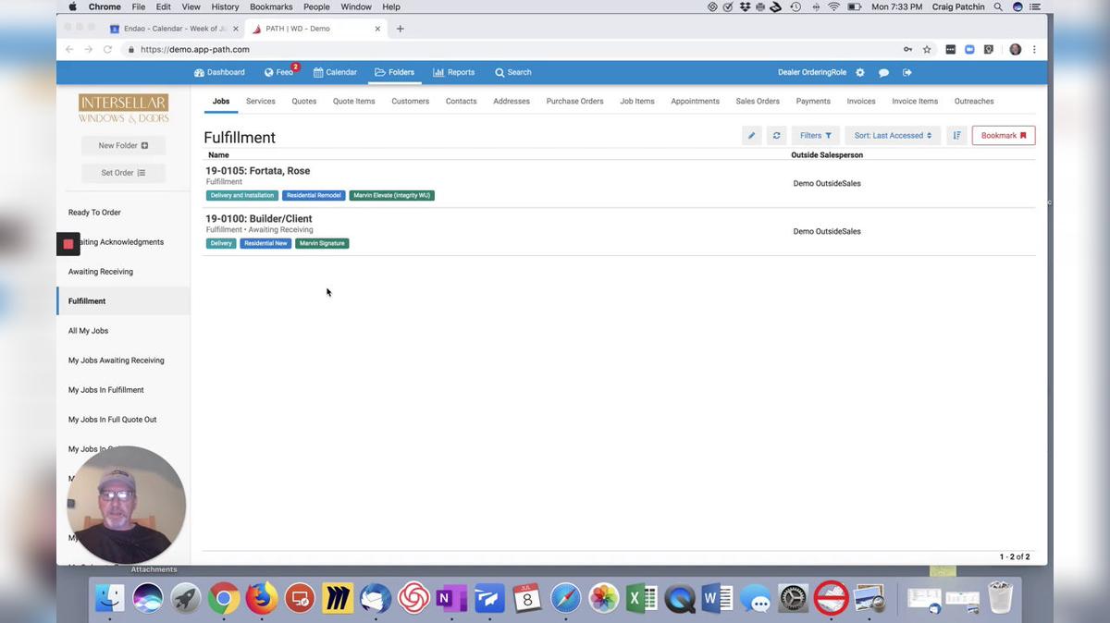Open the Reports nav item
The height and width of the screenshot is (623, 1110).
[454, 72]
